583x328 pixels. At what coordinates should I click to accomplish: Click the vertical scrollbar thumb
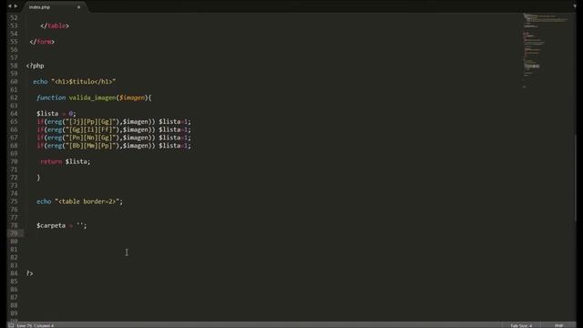575,179
